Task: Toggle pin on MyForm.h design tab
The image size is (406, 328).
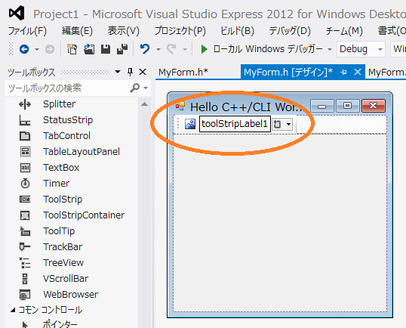Action: click(x=343, y=72)
